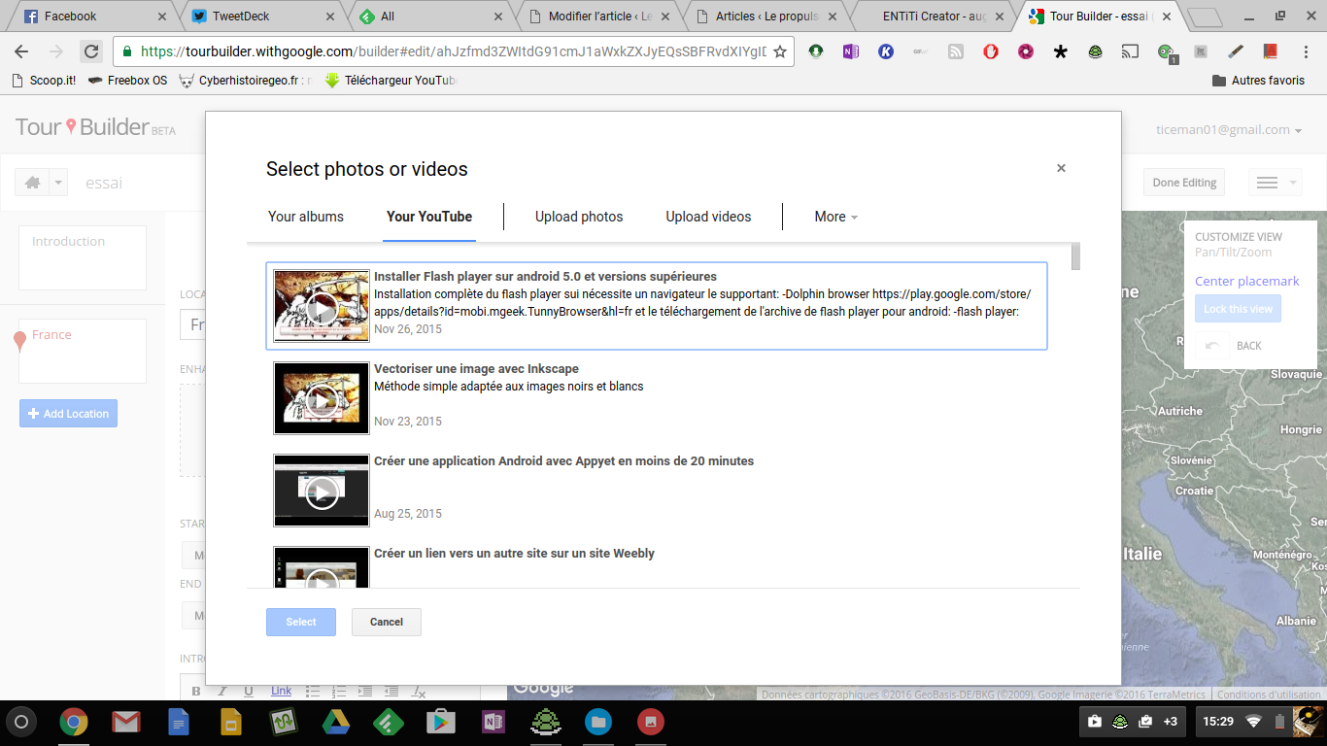Open the ChromeOS launcher circle
The width and height of the screenshot is (1327, 746).
pos(22,722)
